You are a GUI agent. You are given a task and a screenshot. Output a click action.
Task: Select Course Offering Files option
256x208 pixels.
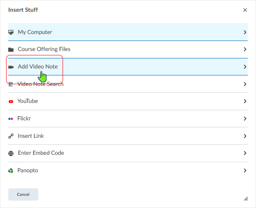click(128, 49)
